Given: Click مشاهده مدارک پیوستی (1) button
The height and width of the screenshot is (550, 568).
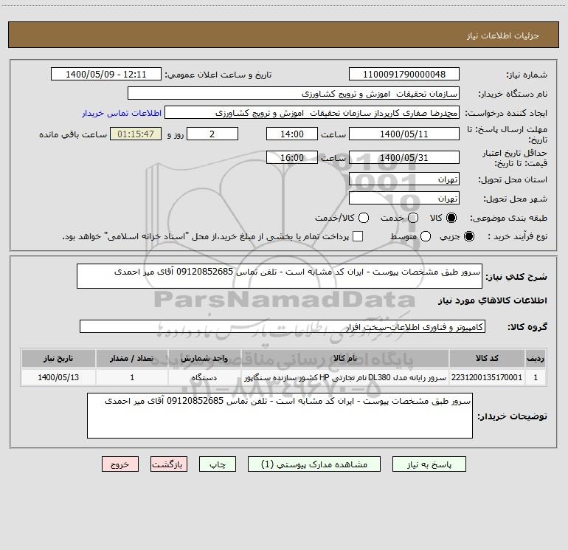Looking at the screenshot, I should click(314, 464).
